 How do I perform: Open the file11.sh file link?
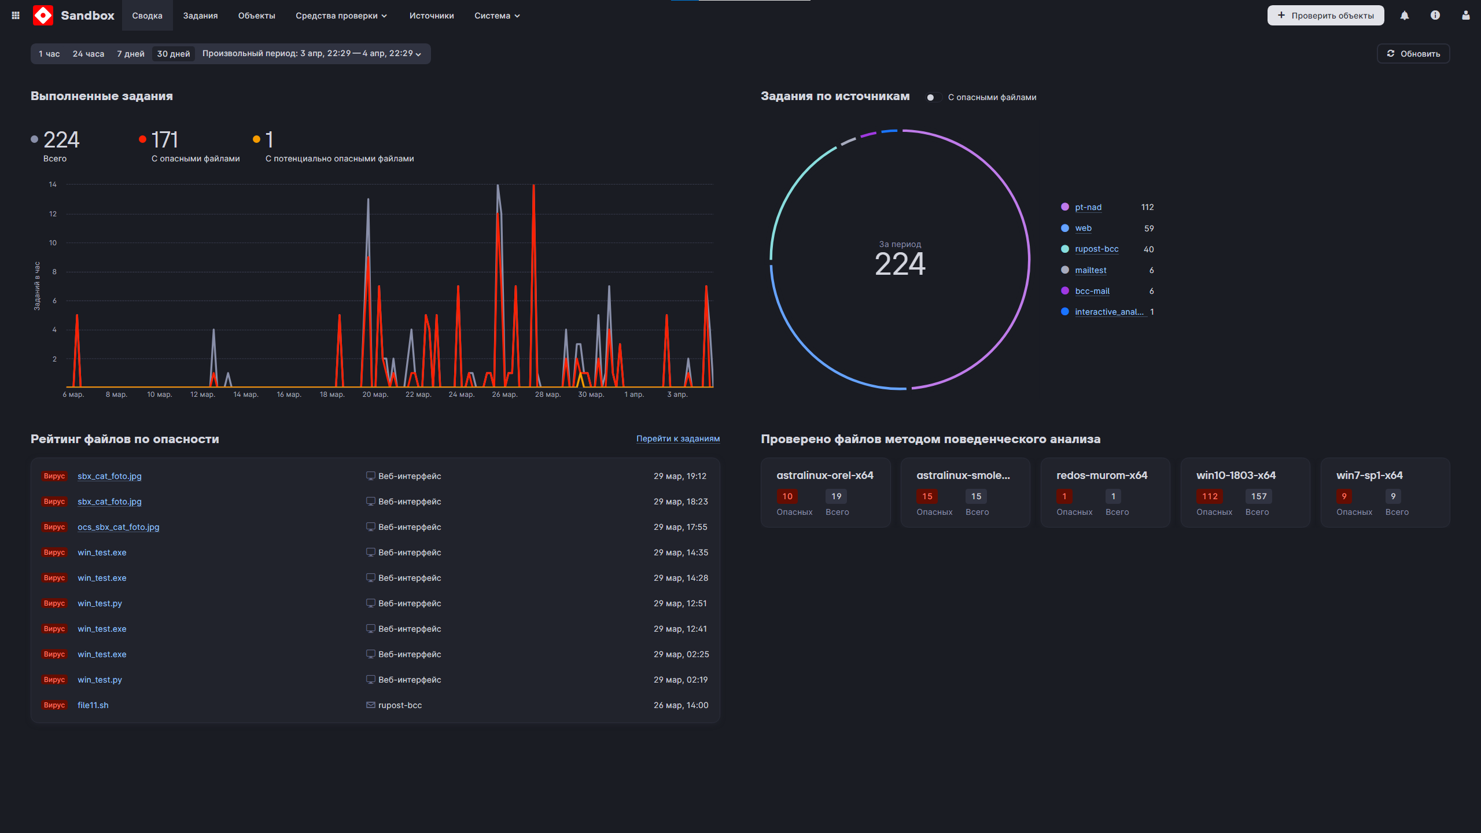tap(93, 705)
